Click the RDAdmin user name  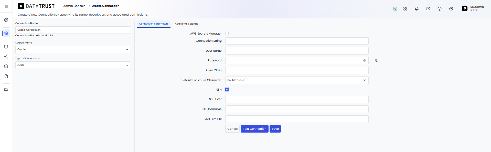click(477, 7)
